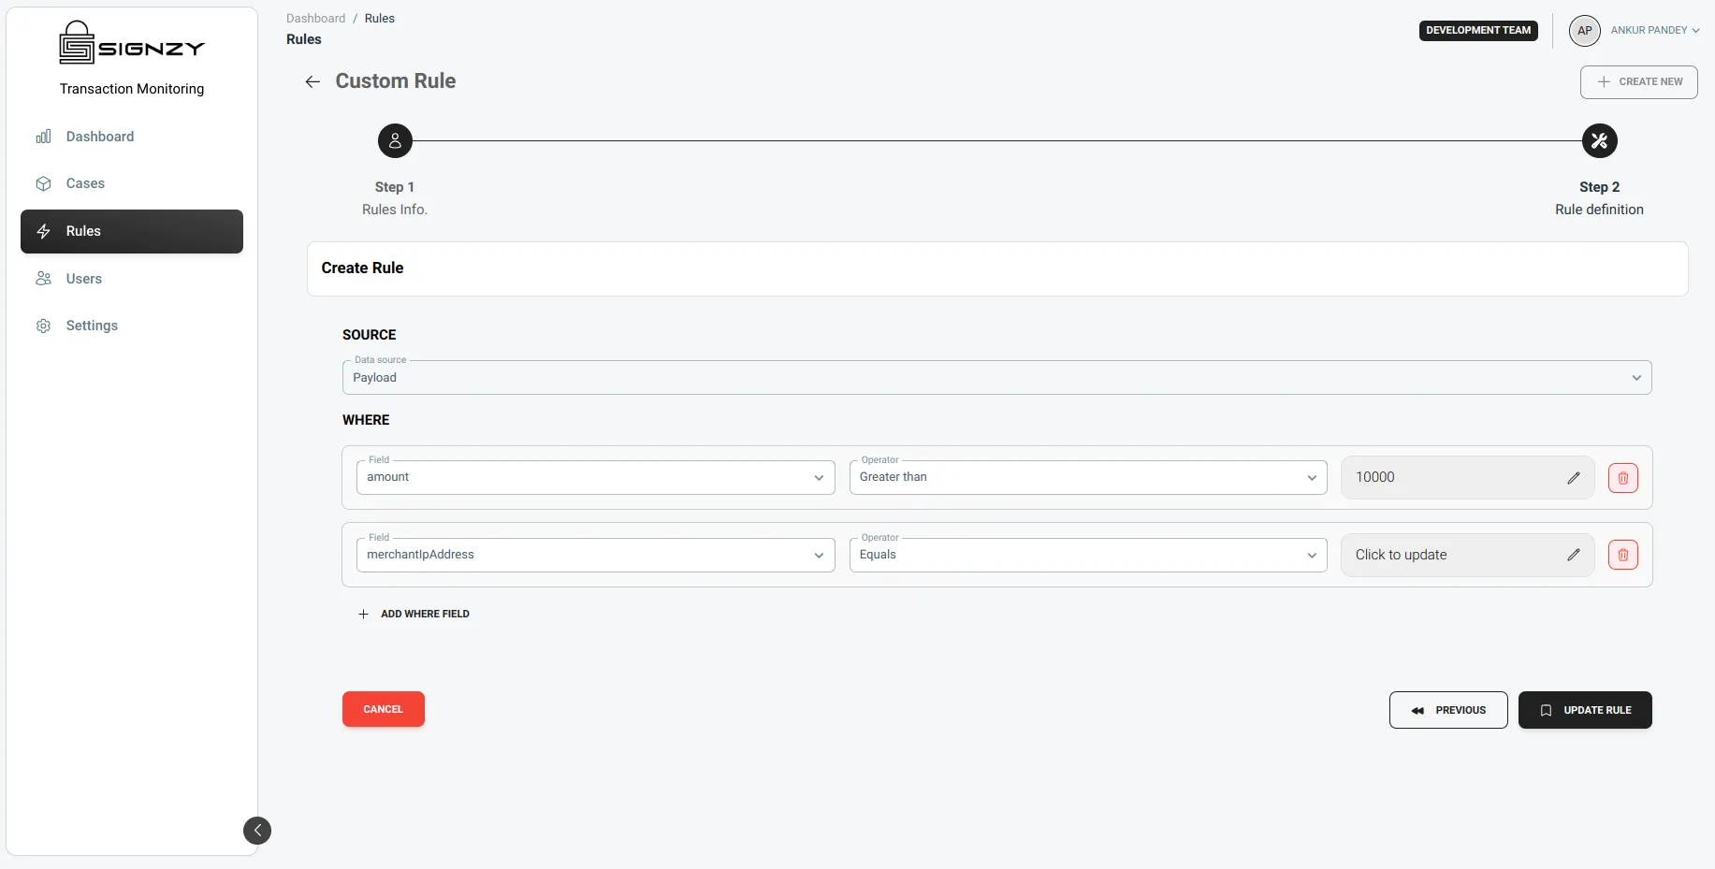Click the Dashboard bar chart icon
1715x869 pixels.
click(43, 137)
